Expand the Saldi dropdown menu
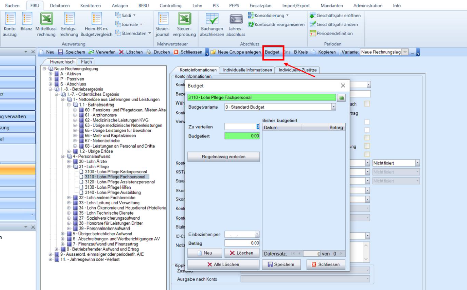467x290 pixels. coord(134,15)
